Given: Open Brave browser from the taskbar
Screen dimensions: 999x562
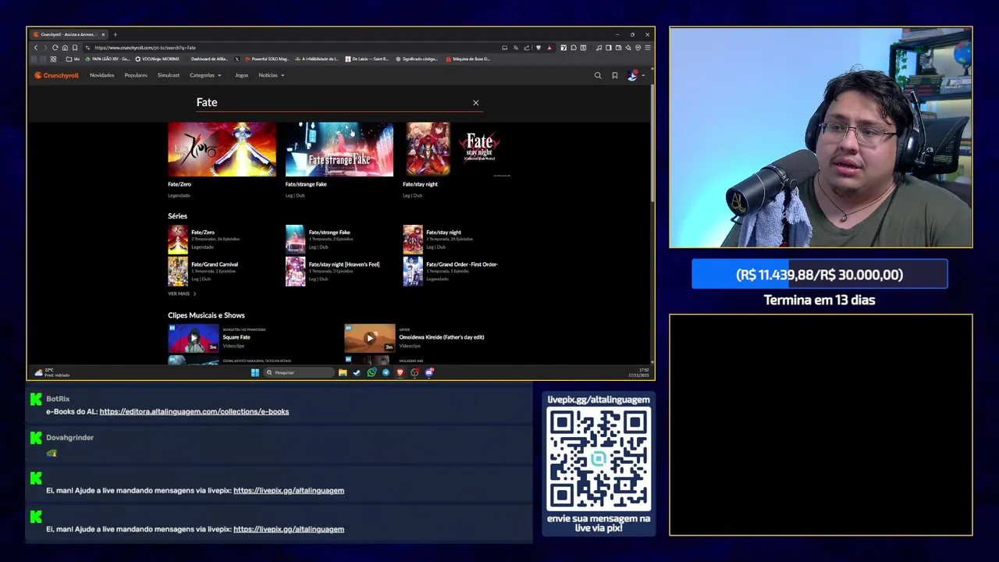Looking at the screenshot, I should (400, 372).
